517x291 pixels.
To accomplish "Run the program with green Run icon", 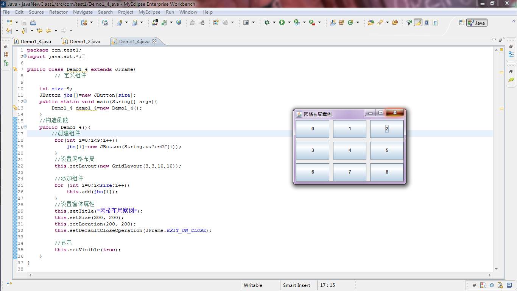I will point(282,22).
